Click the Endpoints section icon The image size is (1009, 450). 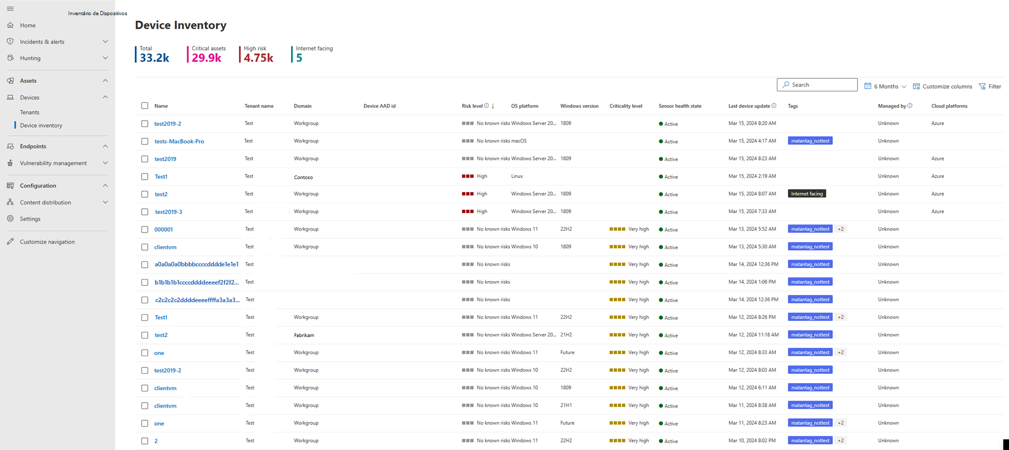coord(10,146)
